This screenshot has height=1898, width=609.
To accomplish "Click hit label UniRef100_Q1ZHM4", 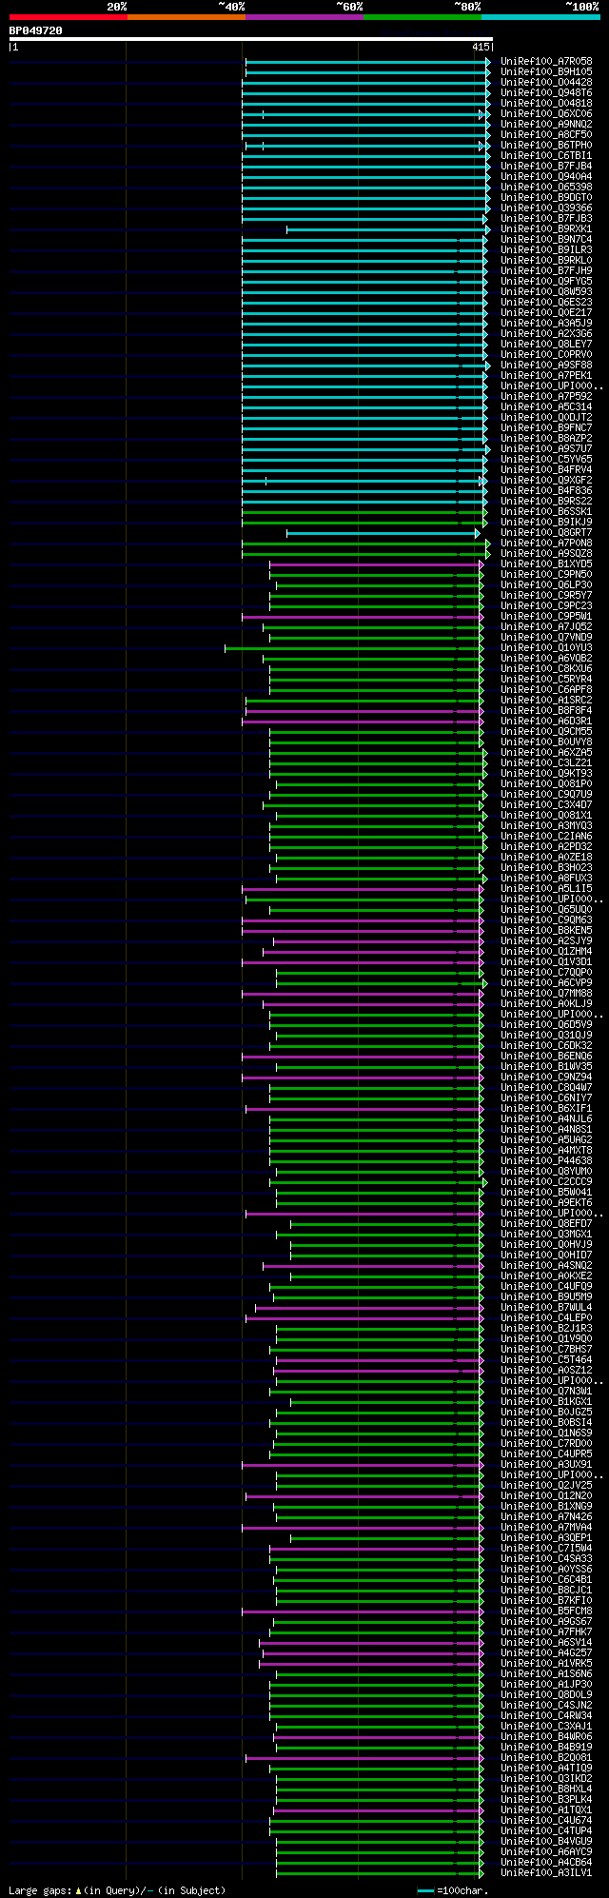I will [546, 952].
